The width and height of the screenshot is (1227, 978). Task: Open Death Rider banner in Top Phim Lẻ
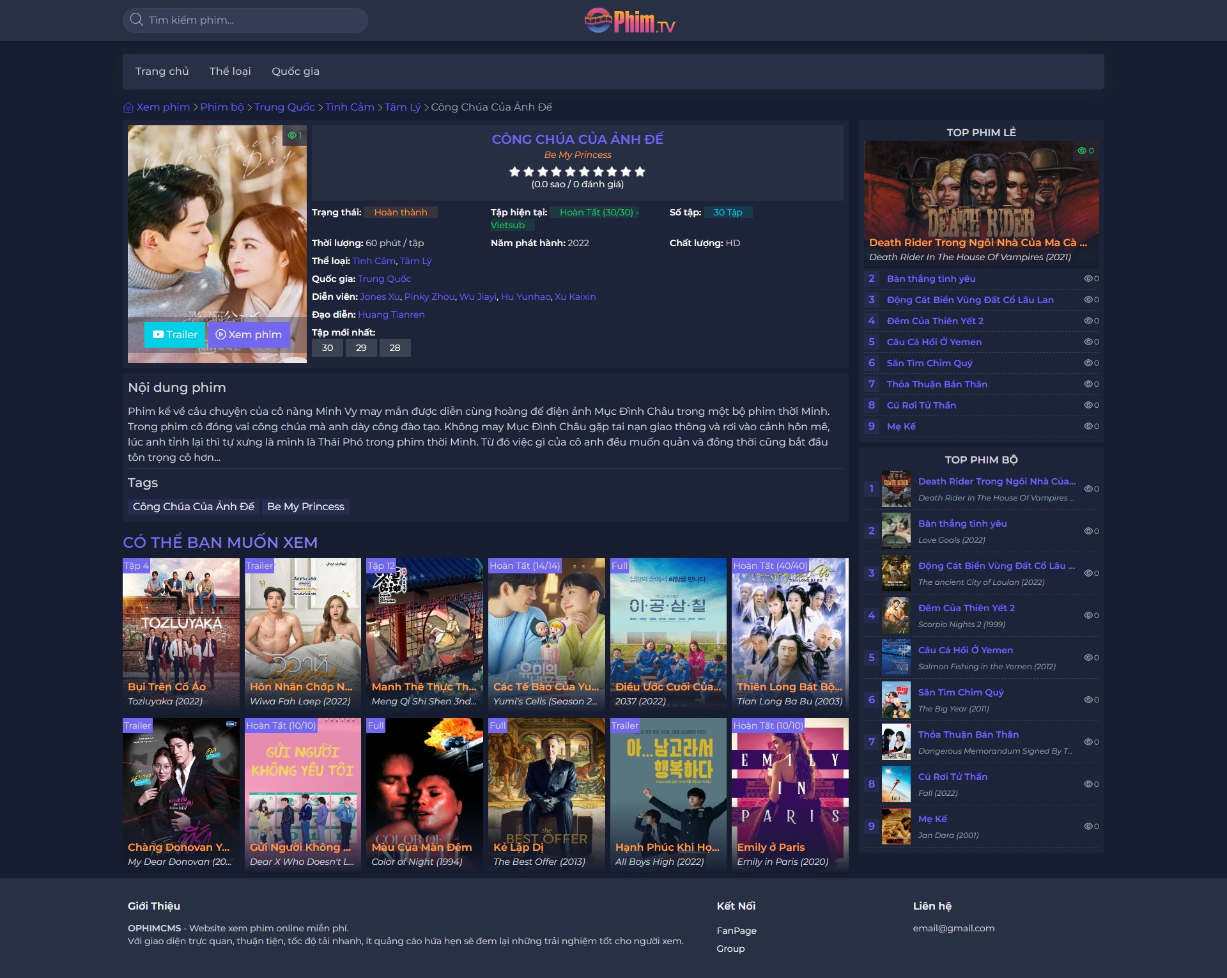coord(982,204)
